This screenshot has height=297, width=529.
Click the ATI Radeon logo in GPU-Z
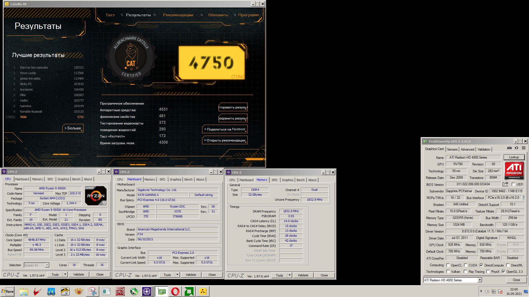[x=514, y=171]
